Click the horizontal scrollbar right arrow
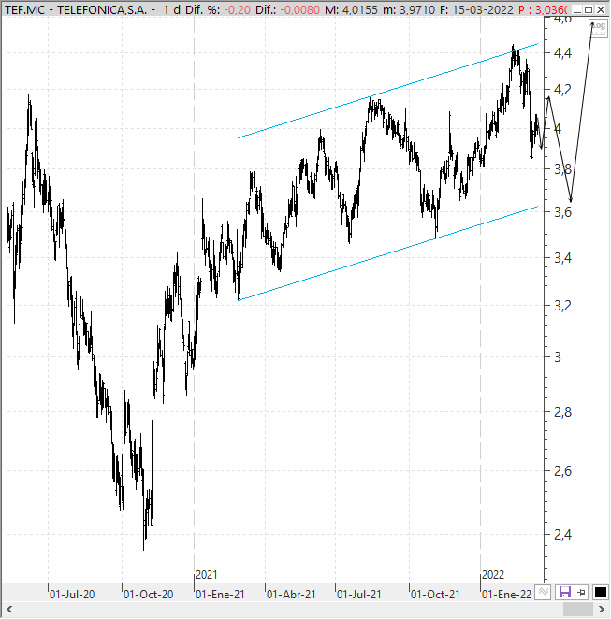Screen dimensions: 611x619 click(602, 610)
